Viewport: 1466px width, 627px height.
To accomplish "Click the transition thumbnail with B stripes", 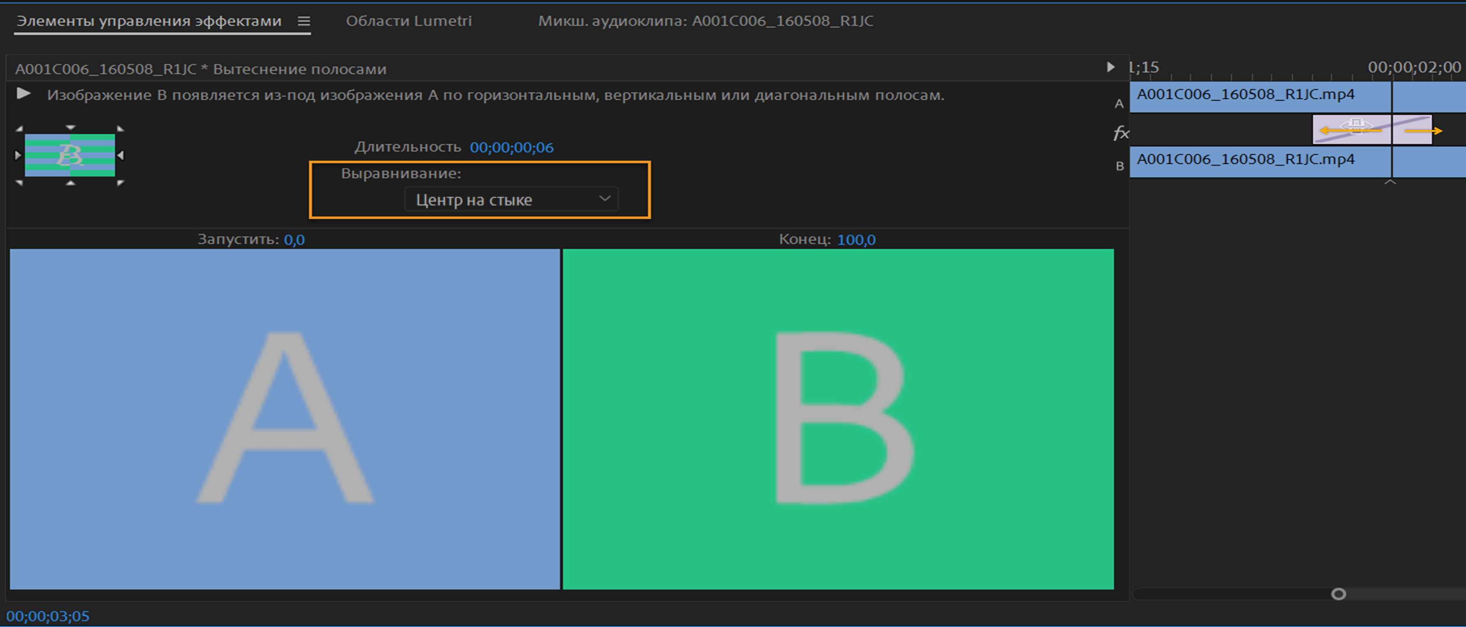I will (69, 155).
